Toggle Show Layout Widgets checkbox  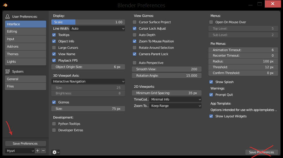tap(211, 116)
